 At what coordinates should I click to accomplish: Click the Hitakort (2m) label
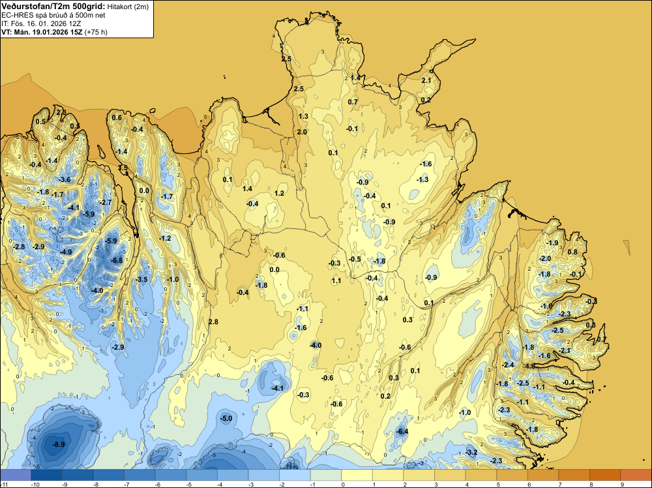click(x=128, y=7)
